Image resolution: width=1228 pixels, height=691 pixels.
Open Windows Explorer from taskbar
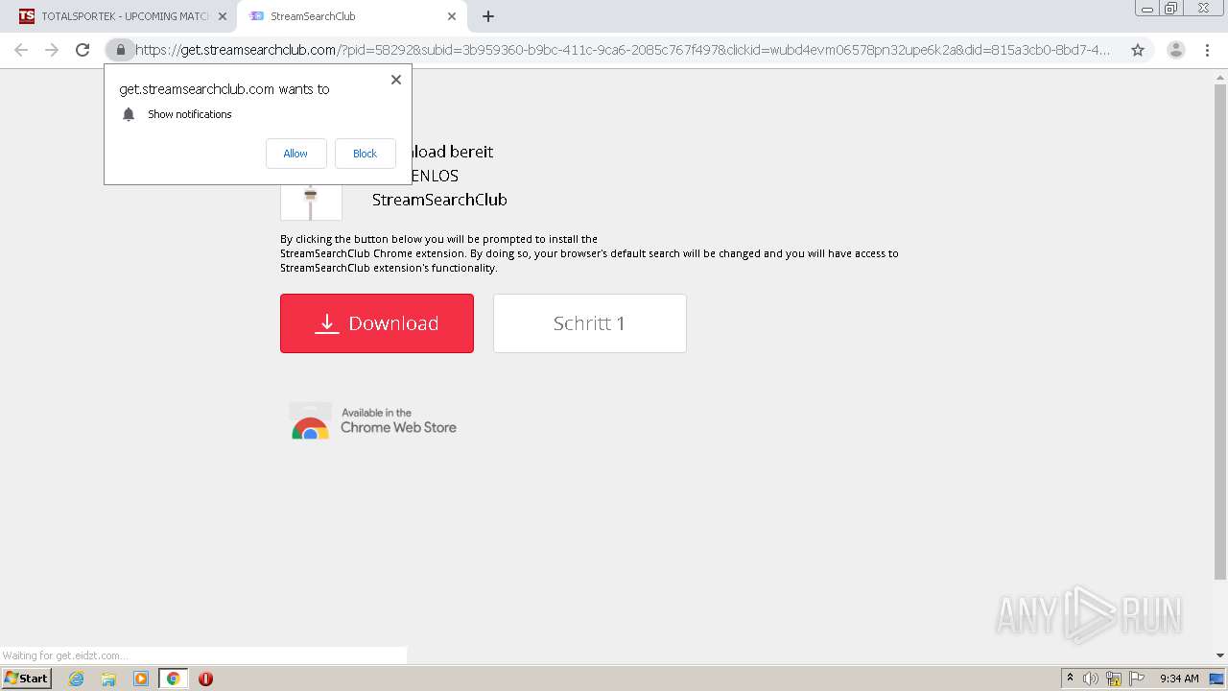pyautogui.click(x=108, y=679)
